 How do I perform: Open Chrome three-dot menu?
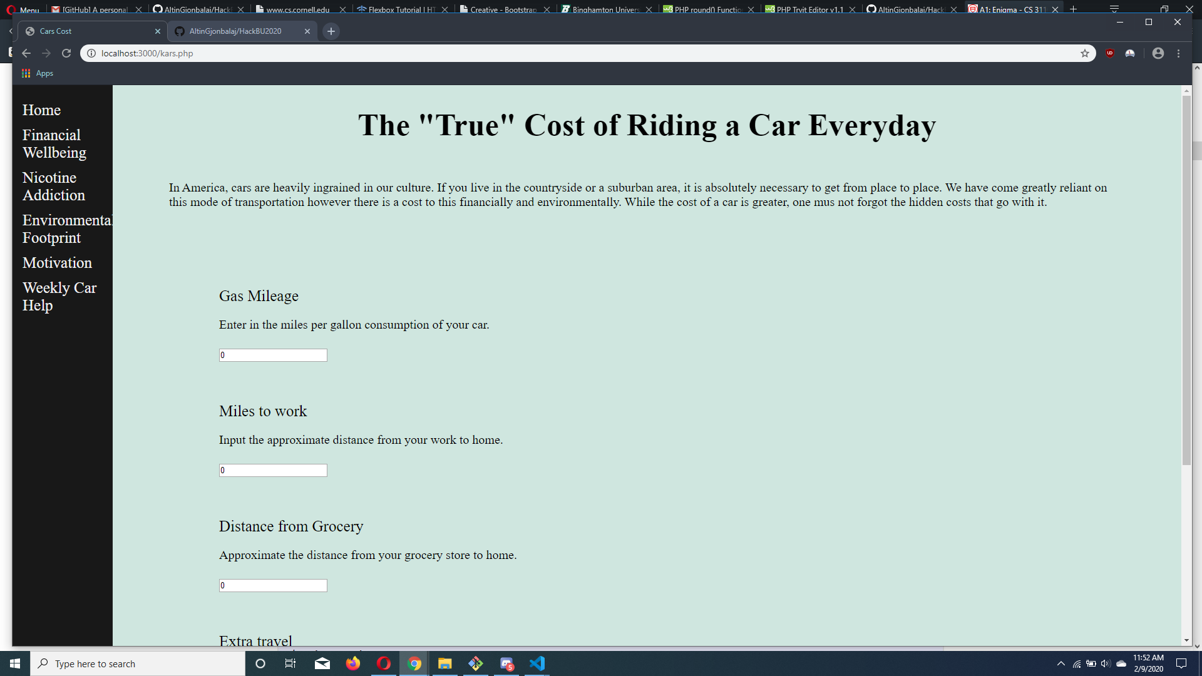(1179, 53)
